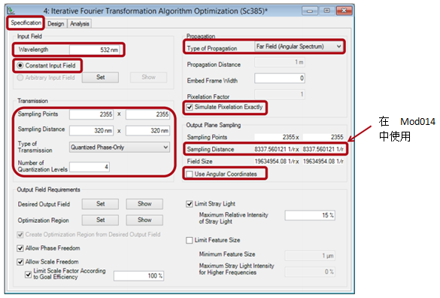440x298 pixels.
Task: Select the Constant Input Field radio button
Action: tap(20, 65)
